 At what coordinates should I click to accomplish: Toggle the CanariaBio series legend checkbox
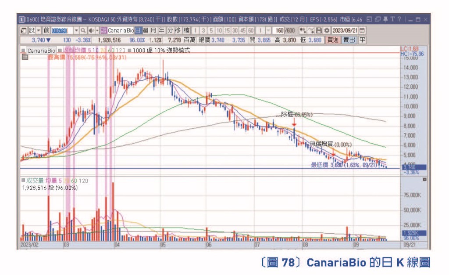tap(23, 51)
